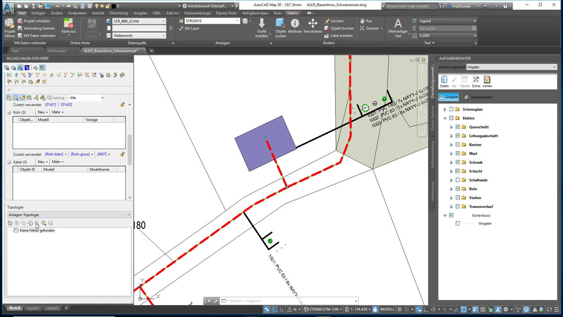The image size is (563, 317).
Task: Switch to the Start ribbon tab
Action: click(x=22, y=13)
